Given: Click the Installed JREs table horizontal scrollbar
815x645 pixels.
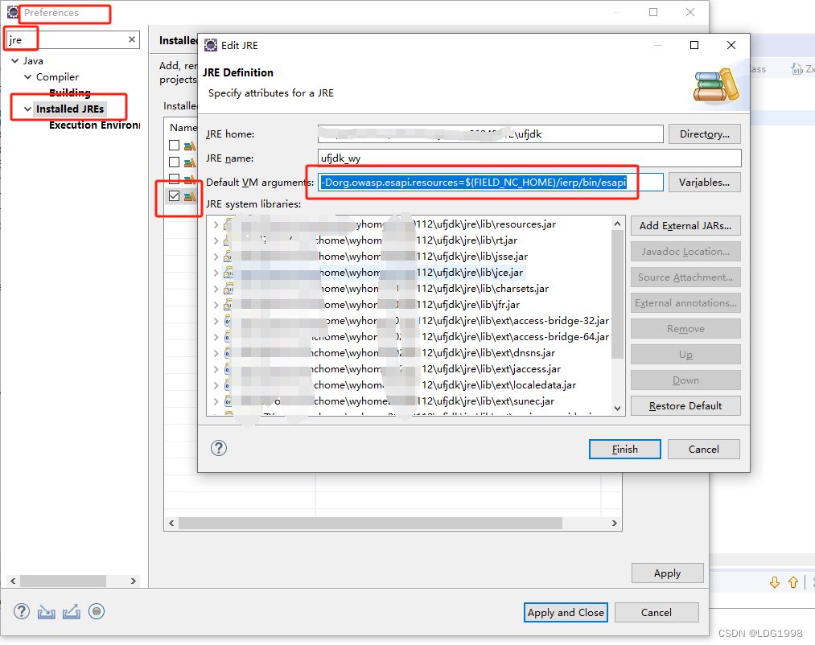Looking at the screenshot, I should pos(370,523).
